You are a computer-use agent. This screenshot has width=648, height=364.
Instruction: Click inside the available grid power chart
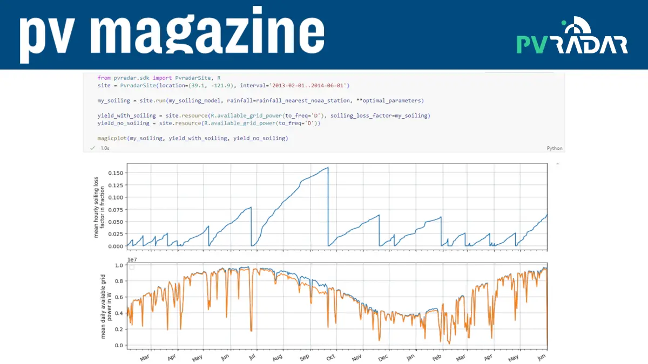click(337, 306)
